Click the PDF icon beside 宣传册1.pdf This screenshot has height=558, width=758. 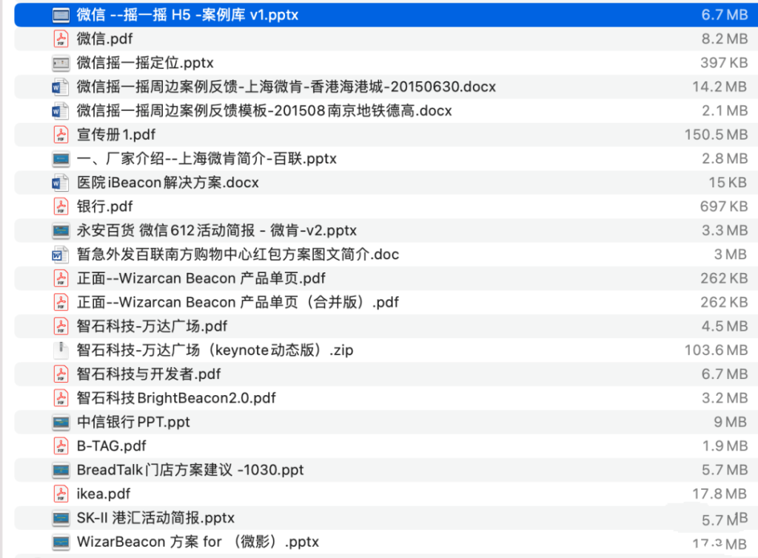tap(61, 135)
